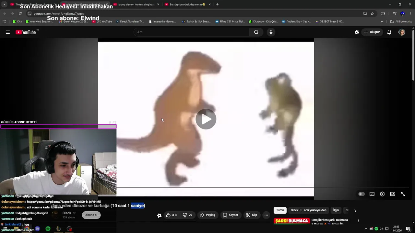This screenshot has width=415, height=233.
Task: Select the Black adlı yükleyiciden chip
Action: pos(308,210)
